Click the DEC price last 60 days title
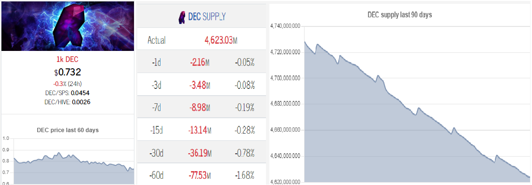The image size is (532, 185). click(x=68, y=130)
